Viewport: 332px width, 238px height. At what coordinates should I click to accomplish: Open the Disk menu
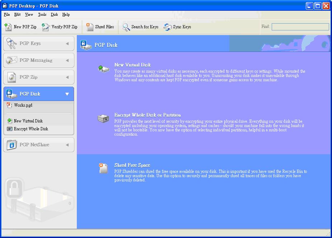click(54, 14)
